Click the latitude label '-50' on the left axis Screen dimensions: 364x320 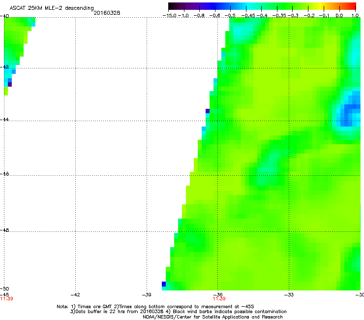point(4,288)
